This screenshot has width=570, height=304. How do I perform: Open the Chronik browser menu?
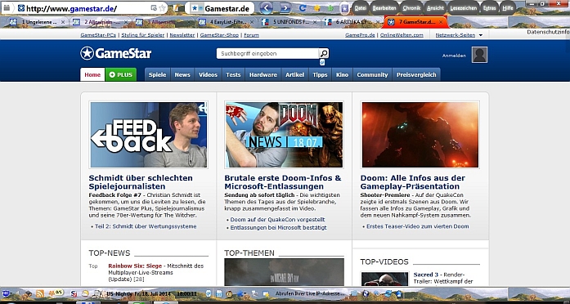[411, 7]
